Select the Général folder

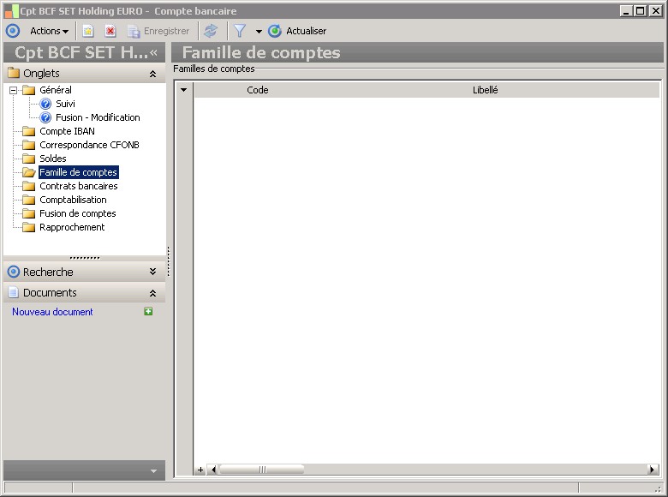(x=56, y=90)
